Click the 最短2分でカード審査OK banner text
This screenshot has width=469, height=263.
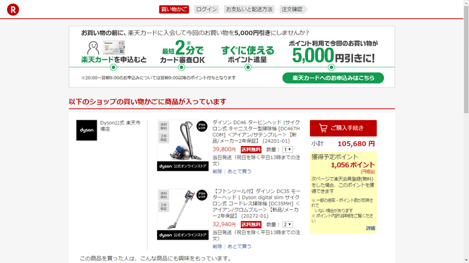[x=182, y=52]
